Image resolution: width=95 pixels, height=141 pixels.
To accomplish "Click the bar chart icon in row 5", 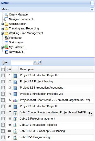I will pyautogui.click(x=15, y=100).
